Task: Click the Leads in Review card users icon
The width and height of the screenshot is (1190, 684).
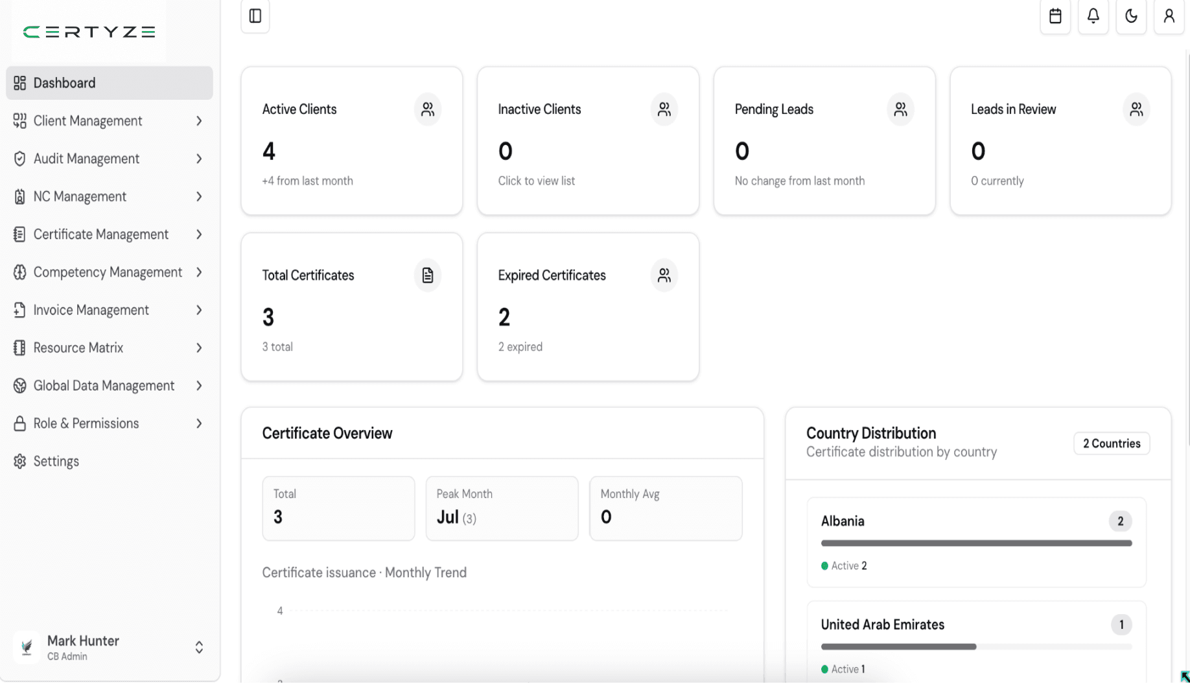Action: 1136,109
